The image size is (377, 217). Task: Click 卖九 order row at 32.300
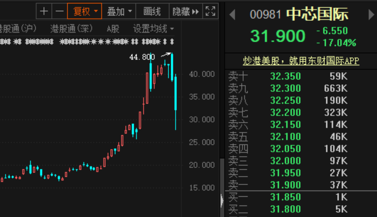click(x=287, y=88)
